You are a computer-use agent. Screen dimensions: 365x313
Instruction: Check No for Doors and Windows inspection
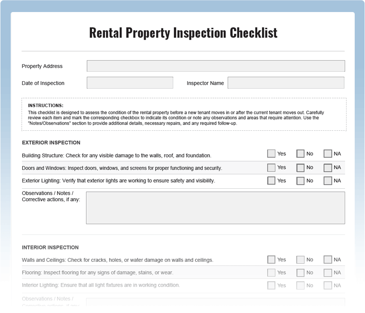[x=300, y=167]
